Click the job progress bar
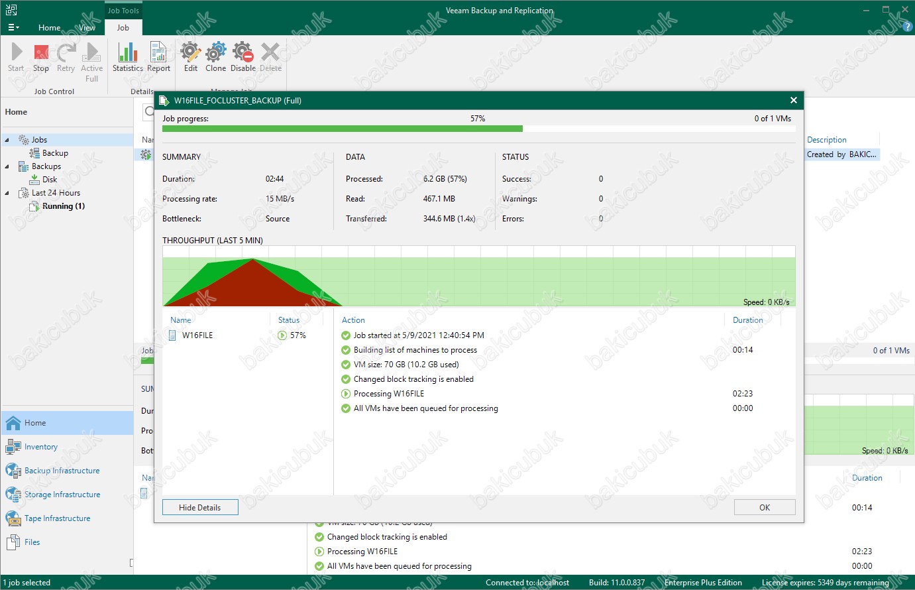This screenshot has width=915, height=590. [478, 129]
